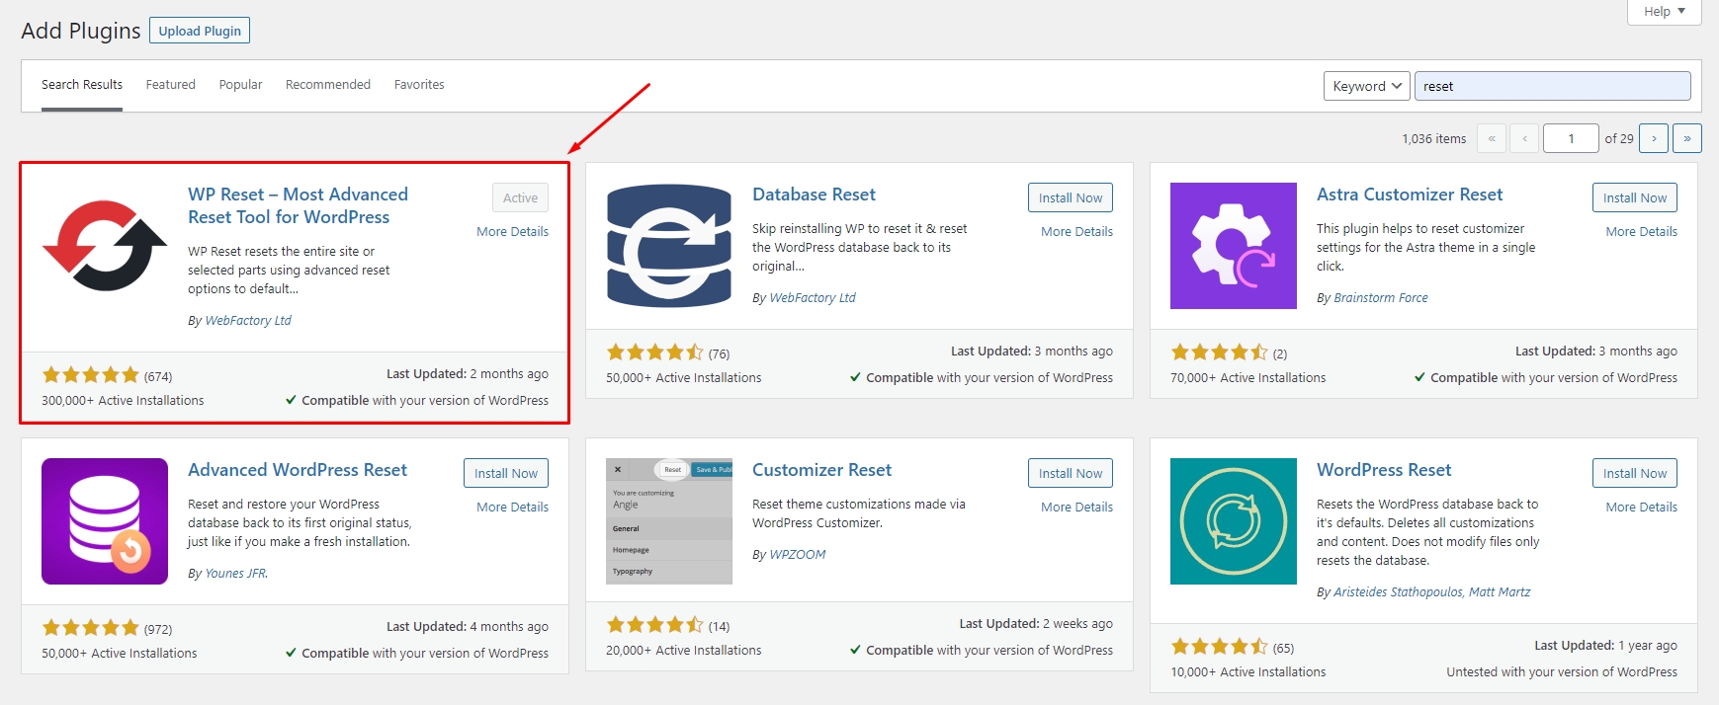Click the current page number field
The width and height of the screenshot is (1719, 705).
(x=1570, y=138)
